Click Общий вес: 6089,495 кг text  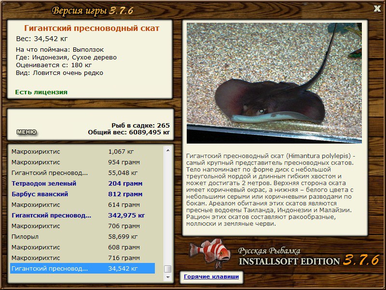pyautogui.click(x=129, y=132)
